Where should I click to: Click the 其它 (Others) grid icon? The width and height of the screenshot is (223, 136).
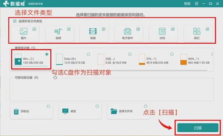click(x=197, y=32)
